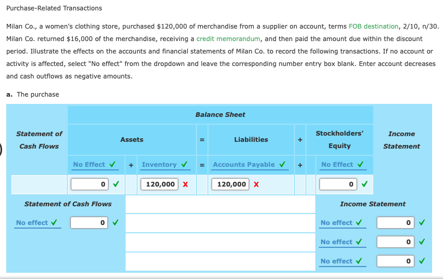The height and width of the screenshot is (279, 443).
Task: Click the 'a. The purchase' label
Action: pos(33,95)
